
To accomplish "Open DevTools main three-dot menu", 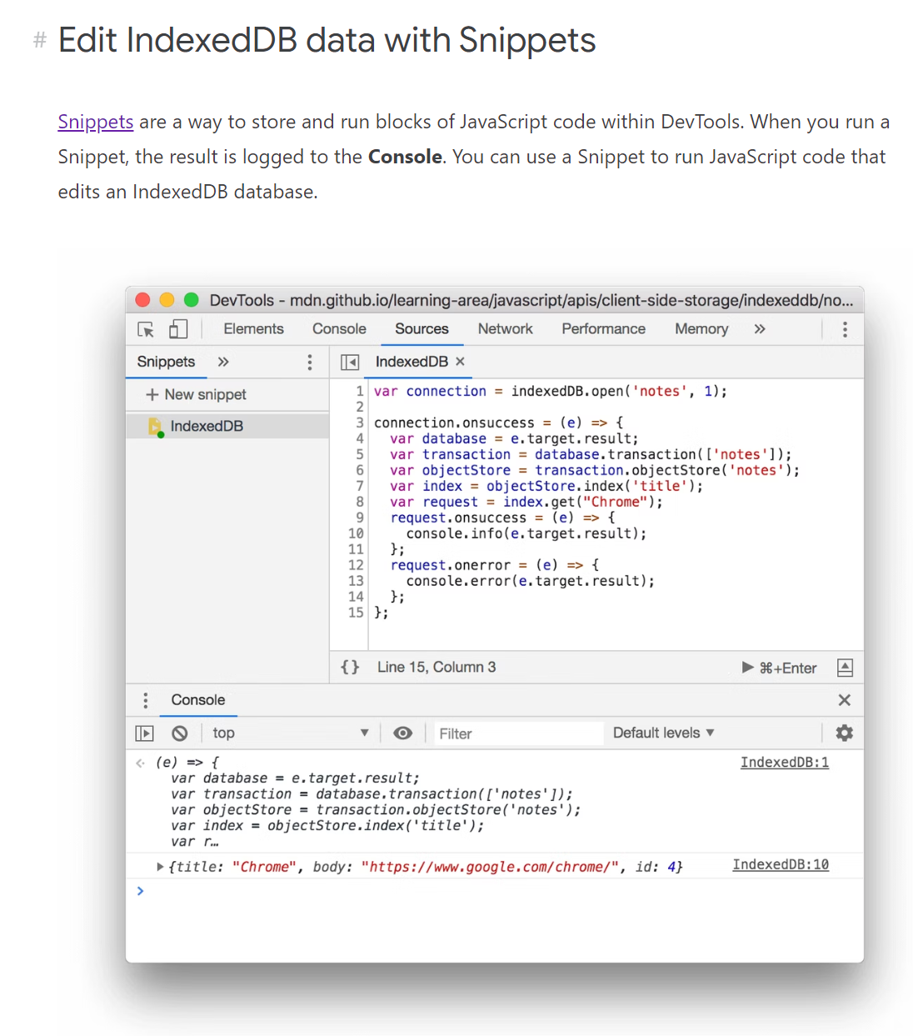I will [x=845, y=329].
